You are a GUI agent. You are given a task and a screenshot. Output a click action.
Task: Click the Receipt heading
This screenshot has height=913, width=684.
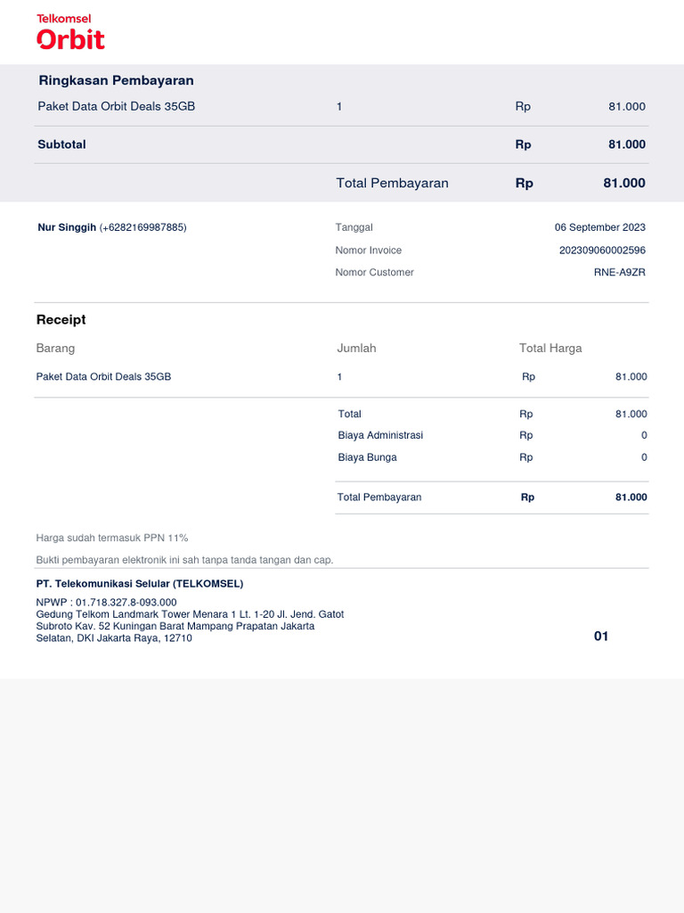(61, 320)
